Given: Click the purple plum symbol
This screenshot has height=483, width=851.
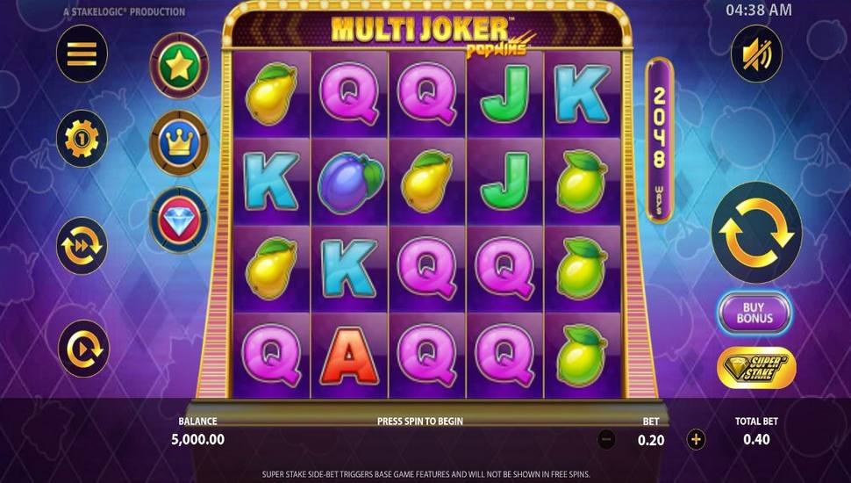Looking at the screenshot, I should click(x=350, y=182).
